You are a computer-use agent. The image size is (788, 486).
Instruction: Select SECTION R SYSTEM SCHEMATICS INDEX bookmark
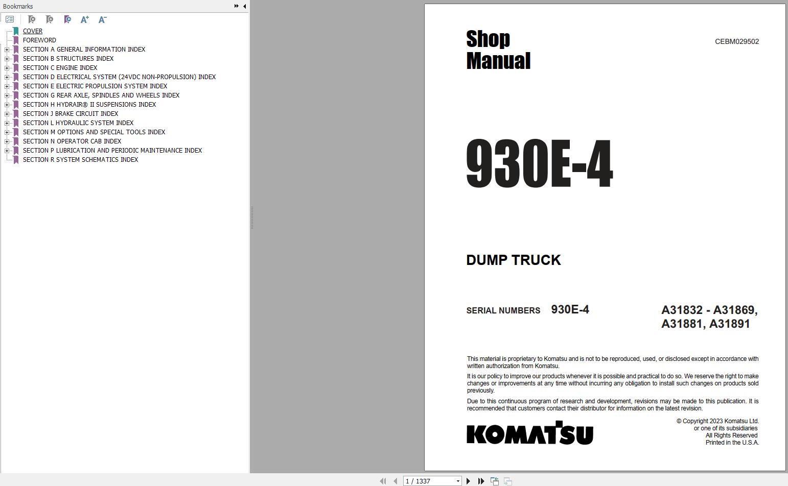[x=80, y=160]
